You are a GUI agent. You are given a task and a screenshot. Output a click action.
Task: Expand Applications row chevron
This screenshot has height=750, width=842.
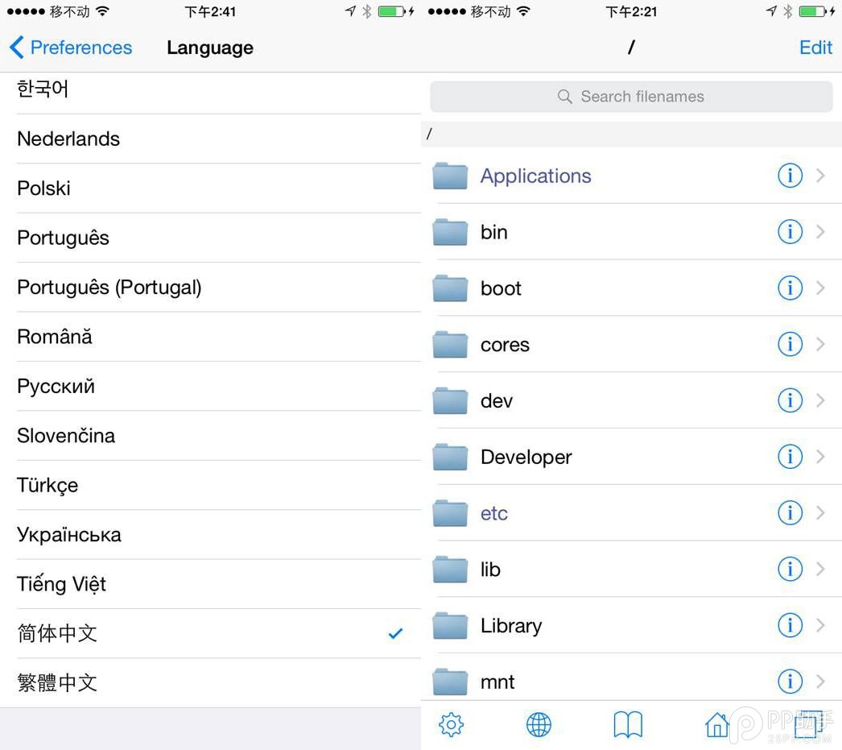820,175
